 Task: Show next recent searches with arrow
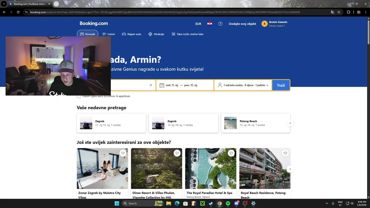[x=290, y=123]
